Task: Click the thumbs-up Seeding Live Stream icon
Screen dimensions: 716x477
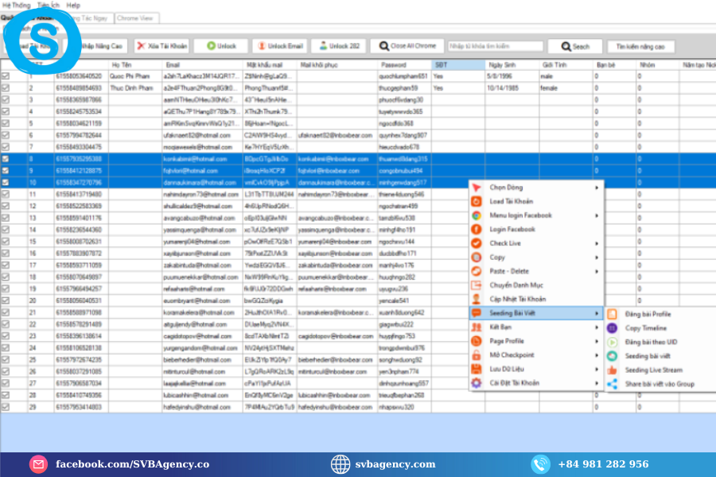Action: (x=612, y=370)
